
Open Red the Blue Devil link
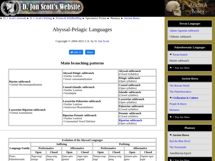(x=180, y=141)
